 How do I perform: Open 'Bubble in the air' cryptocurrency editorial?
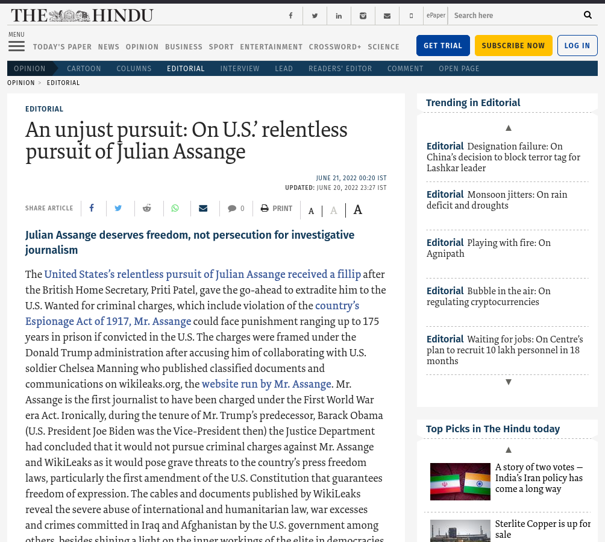click(489, 296)
